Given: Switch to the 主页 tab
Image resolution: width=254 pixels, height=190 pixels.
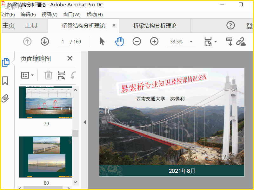Looking at the screenshot, I should click(9, 26).
